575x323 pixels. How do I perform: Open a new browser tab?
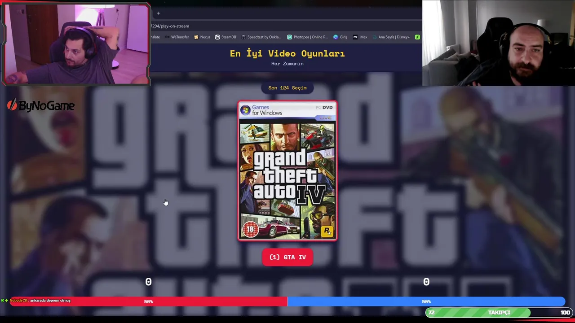[x=159, y=13]
